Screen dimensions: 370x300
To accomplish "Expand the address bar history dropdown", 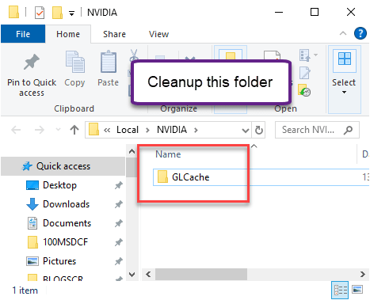I will (246, 130).
